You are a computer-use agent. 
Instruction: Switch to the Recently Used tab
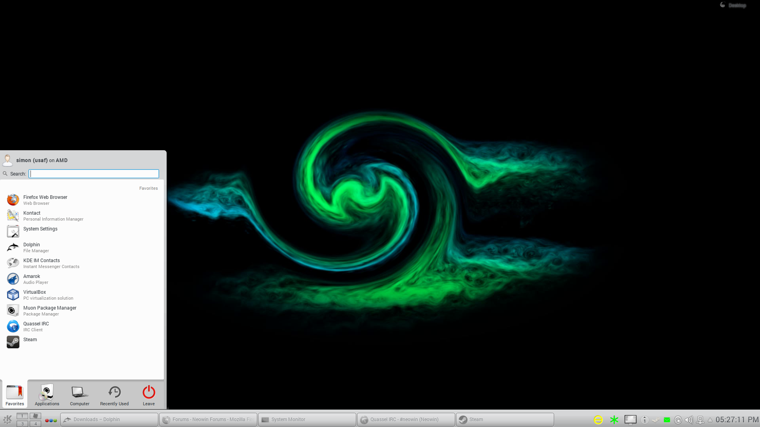114,395
